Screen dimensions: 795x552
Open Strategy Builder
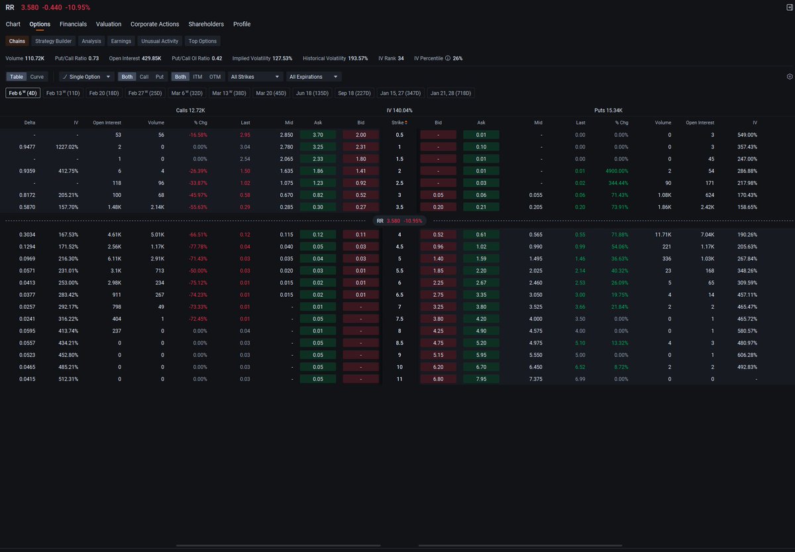[x=54, y=41]
